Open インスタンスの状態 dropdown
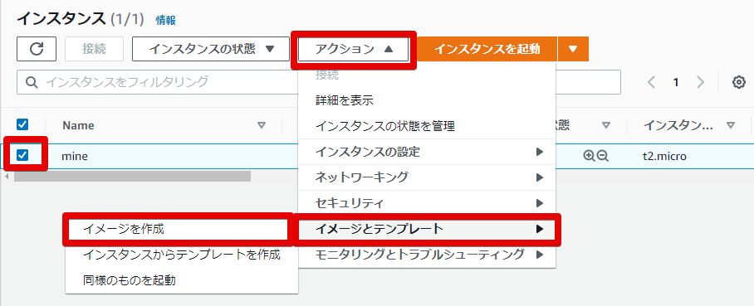Viewport: 754px width, 306px height. click(x=211, y=49)
